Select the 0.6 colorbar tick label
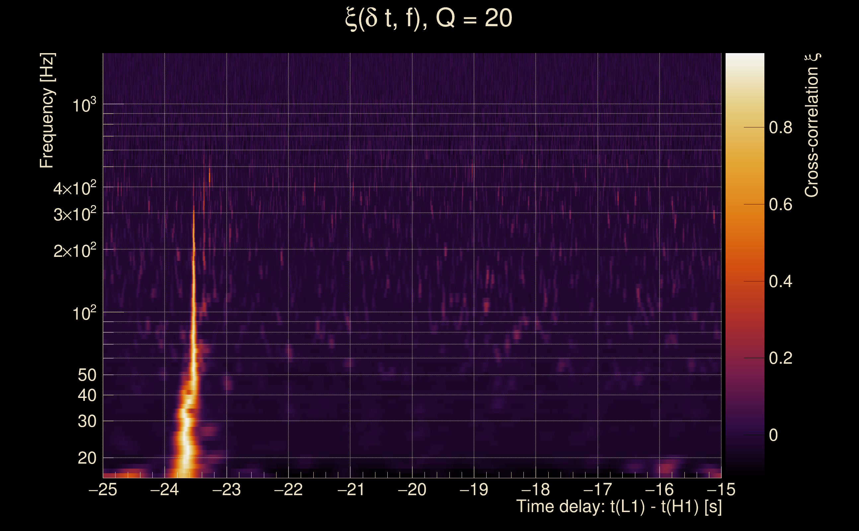The height and width of the screenshot is (531, 859). pos(780,204)
